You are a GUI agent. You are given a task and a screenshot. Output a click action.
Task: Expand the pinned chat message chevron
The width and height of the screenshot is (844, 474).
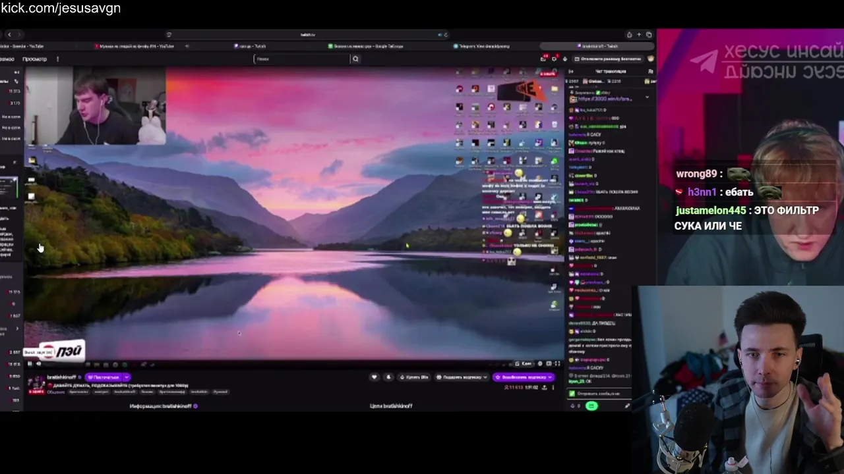(x=647, y=97)
